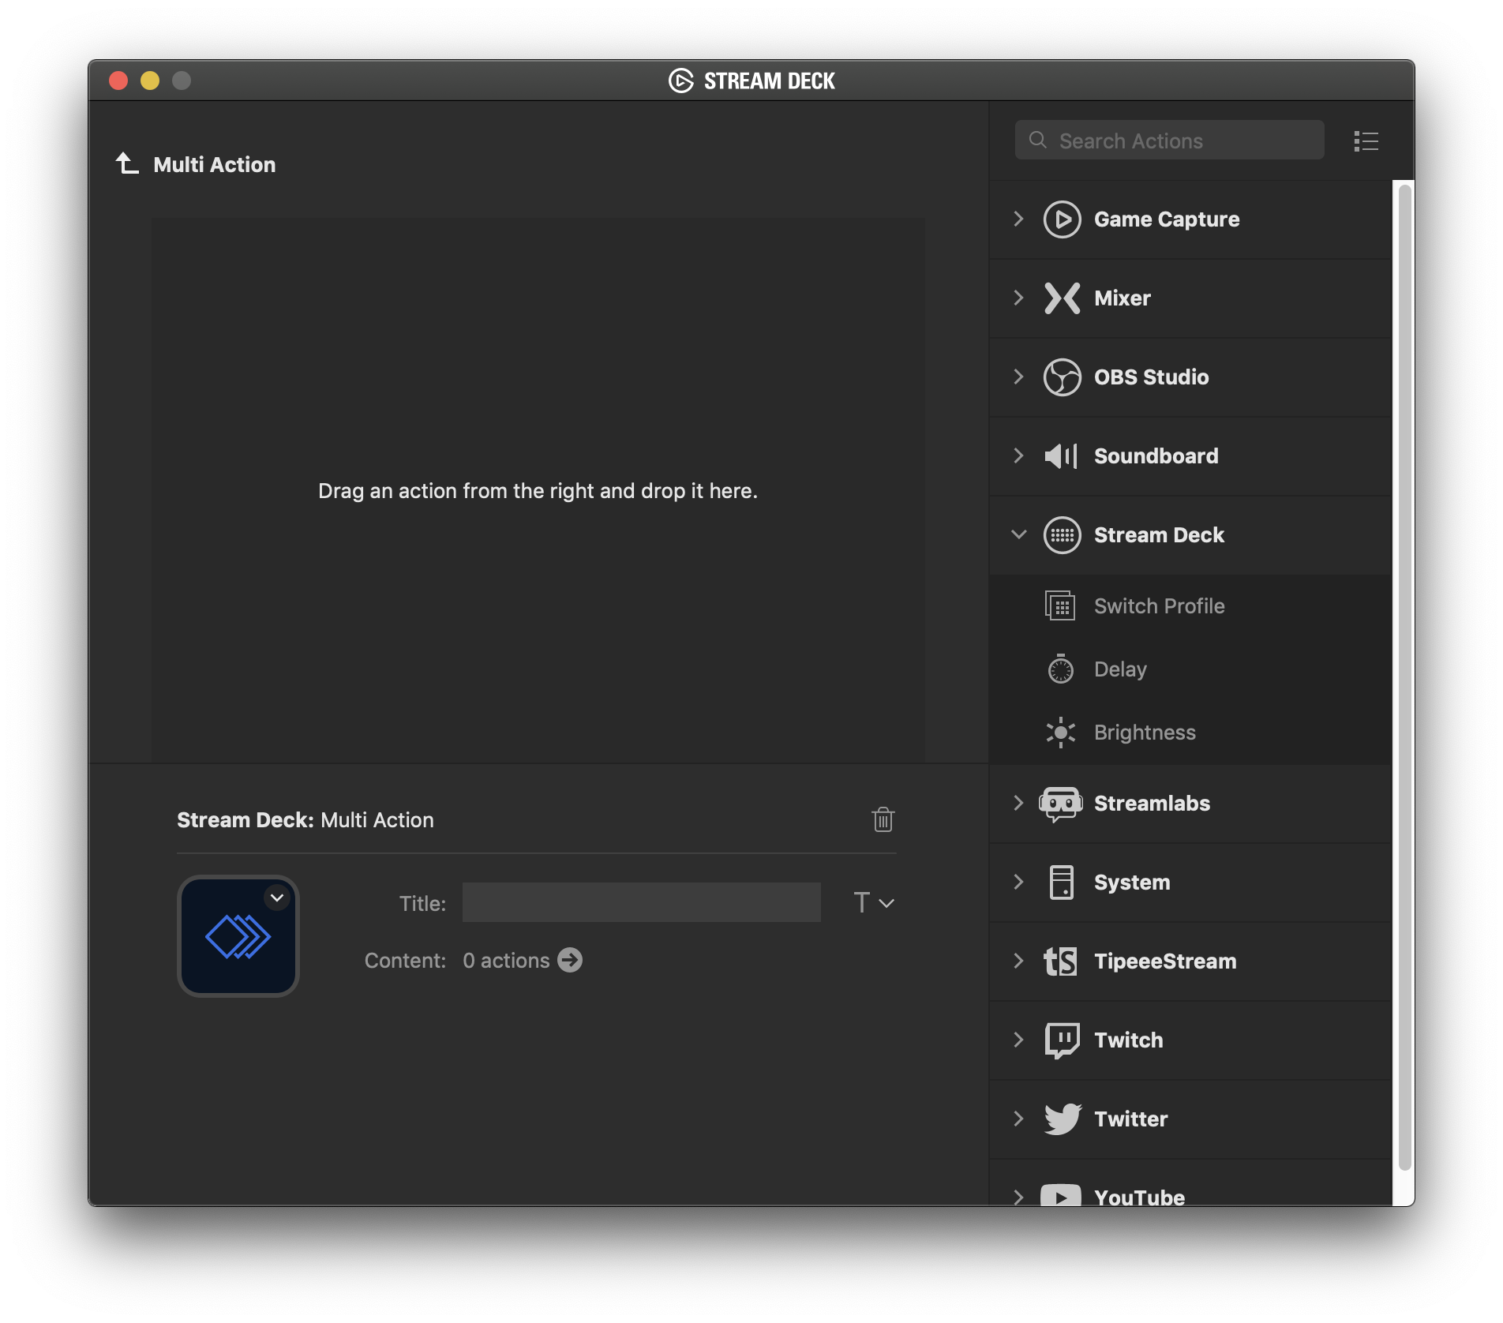Click the back arrow beside Multi Action
Viewport: 1503px width, 1323px height.
coord(127,163)
